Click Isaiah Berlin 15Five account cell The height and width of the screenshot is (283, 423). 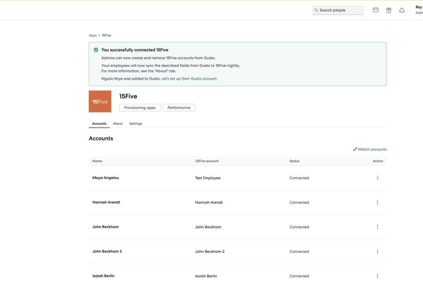pos(206,276)
